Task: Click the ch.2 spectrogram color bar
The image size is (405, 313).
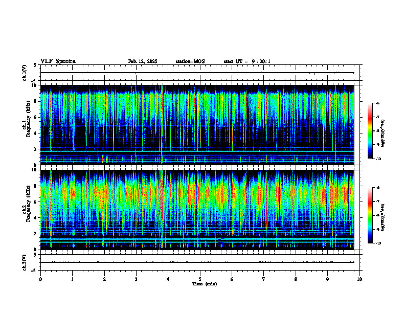Action: point(370,215)
